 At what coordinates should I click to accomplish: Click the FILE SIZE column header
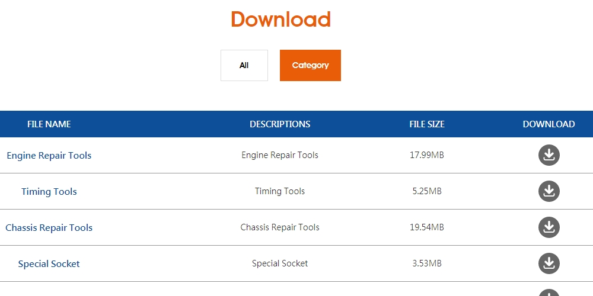[427, 124]
